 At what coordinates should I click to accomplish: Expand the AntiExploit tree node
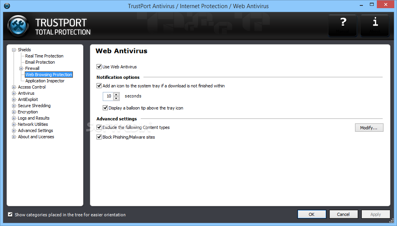click(14, 99)
